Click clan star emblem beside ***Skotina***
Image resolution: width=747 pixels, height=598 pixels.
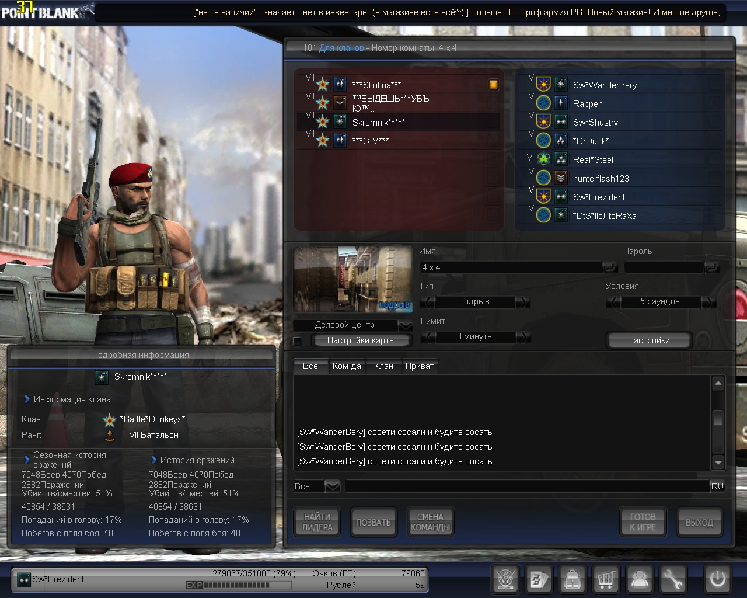(x=323, y=85)
